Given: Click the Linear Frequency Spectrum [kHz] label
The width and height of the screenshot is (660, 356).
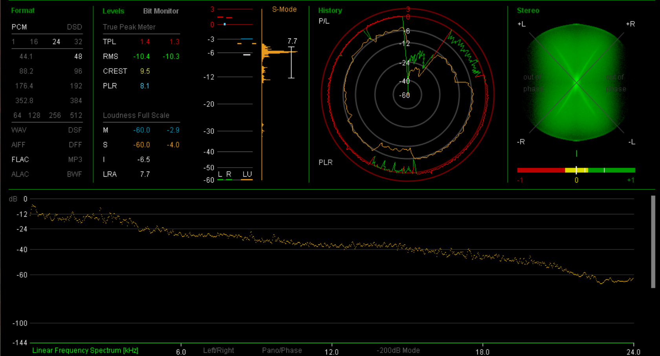Looking at the screenshot, I should tap(85, 351).
